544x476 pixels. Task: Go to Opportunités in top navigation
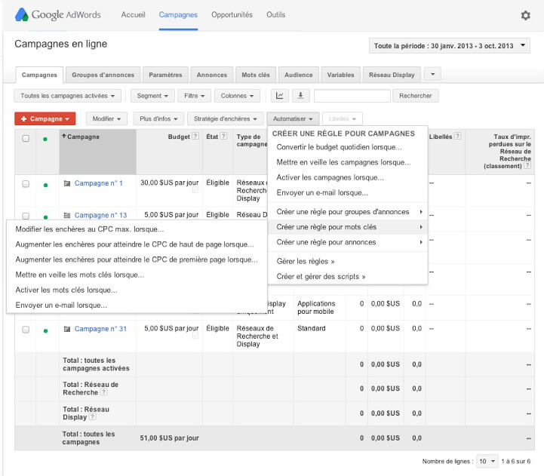coord(232,15)
